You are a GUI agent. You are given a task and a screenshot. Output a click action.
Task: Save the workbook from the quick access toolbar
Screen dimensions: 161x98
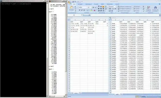[73, 2]
